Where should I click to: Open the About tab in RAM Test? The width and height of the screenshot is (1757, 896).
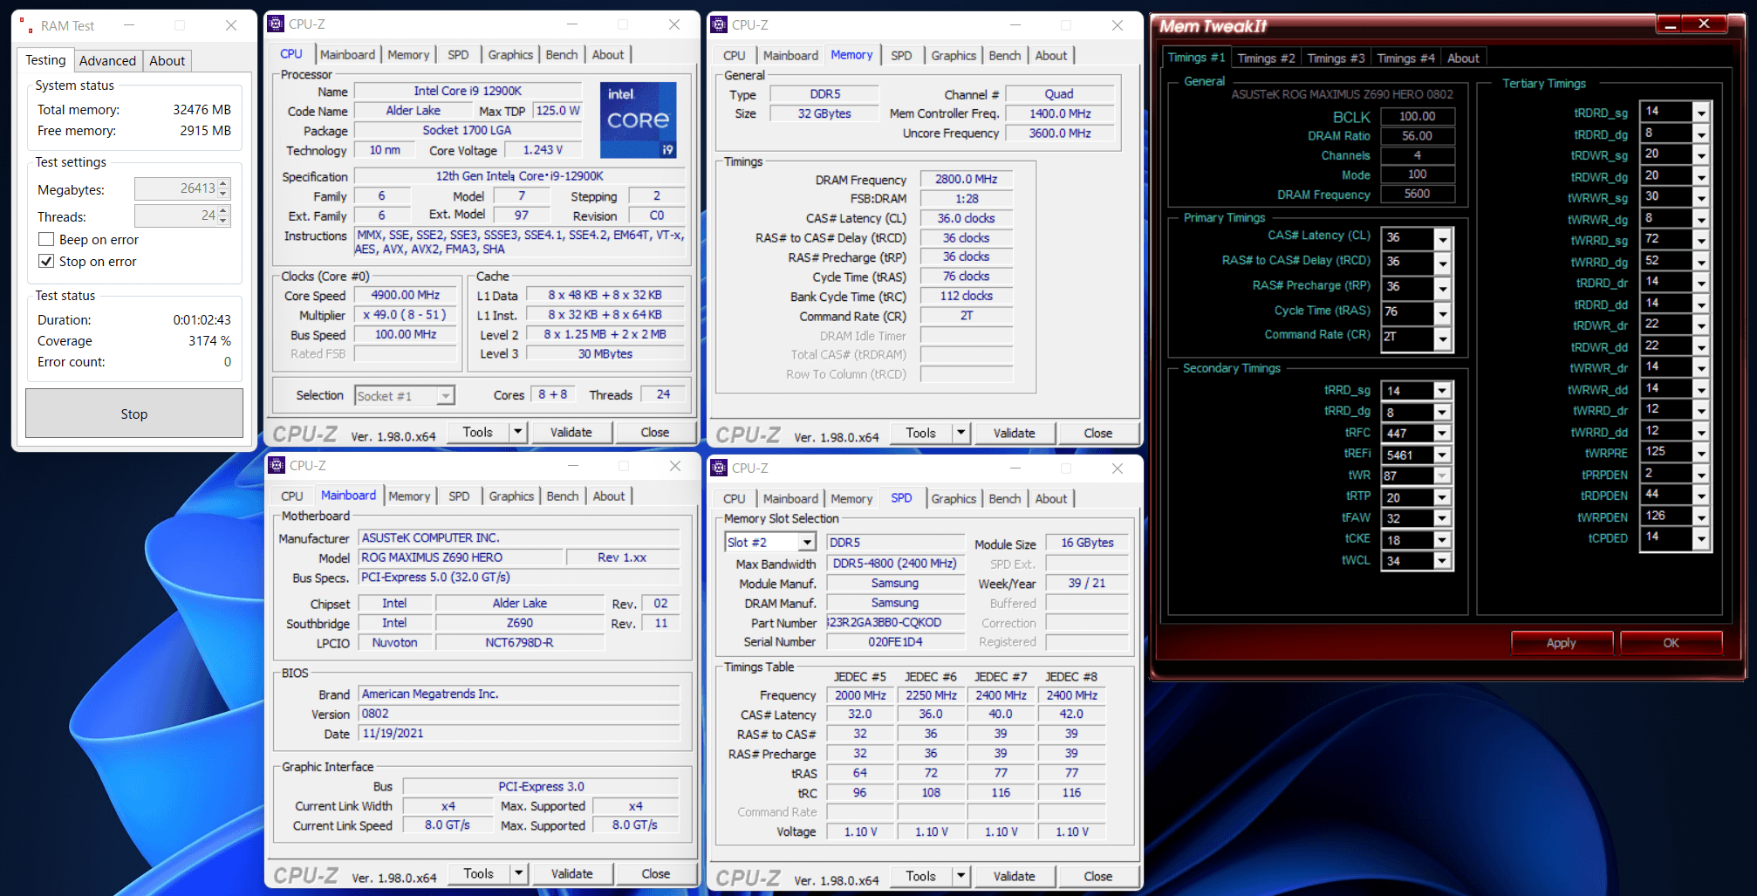167,60
